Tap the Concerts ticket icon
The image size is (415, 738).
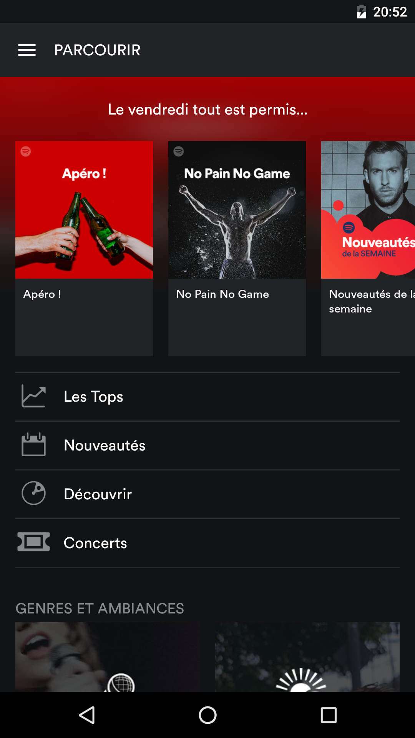[34, 542]
